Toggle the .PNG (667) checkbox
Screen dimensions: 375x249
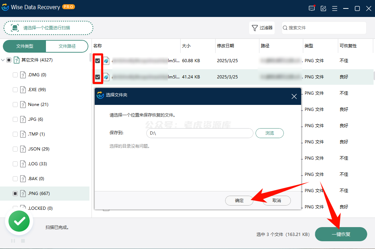[x=15, y=193]
